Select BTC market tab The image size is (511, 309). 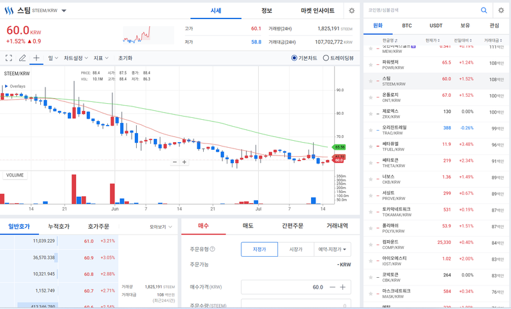coord(407,25)
